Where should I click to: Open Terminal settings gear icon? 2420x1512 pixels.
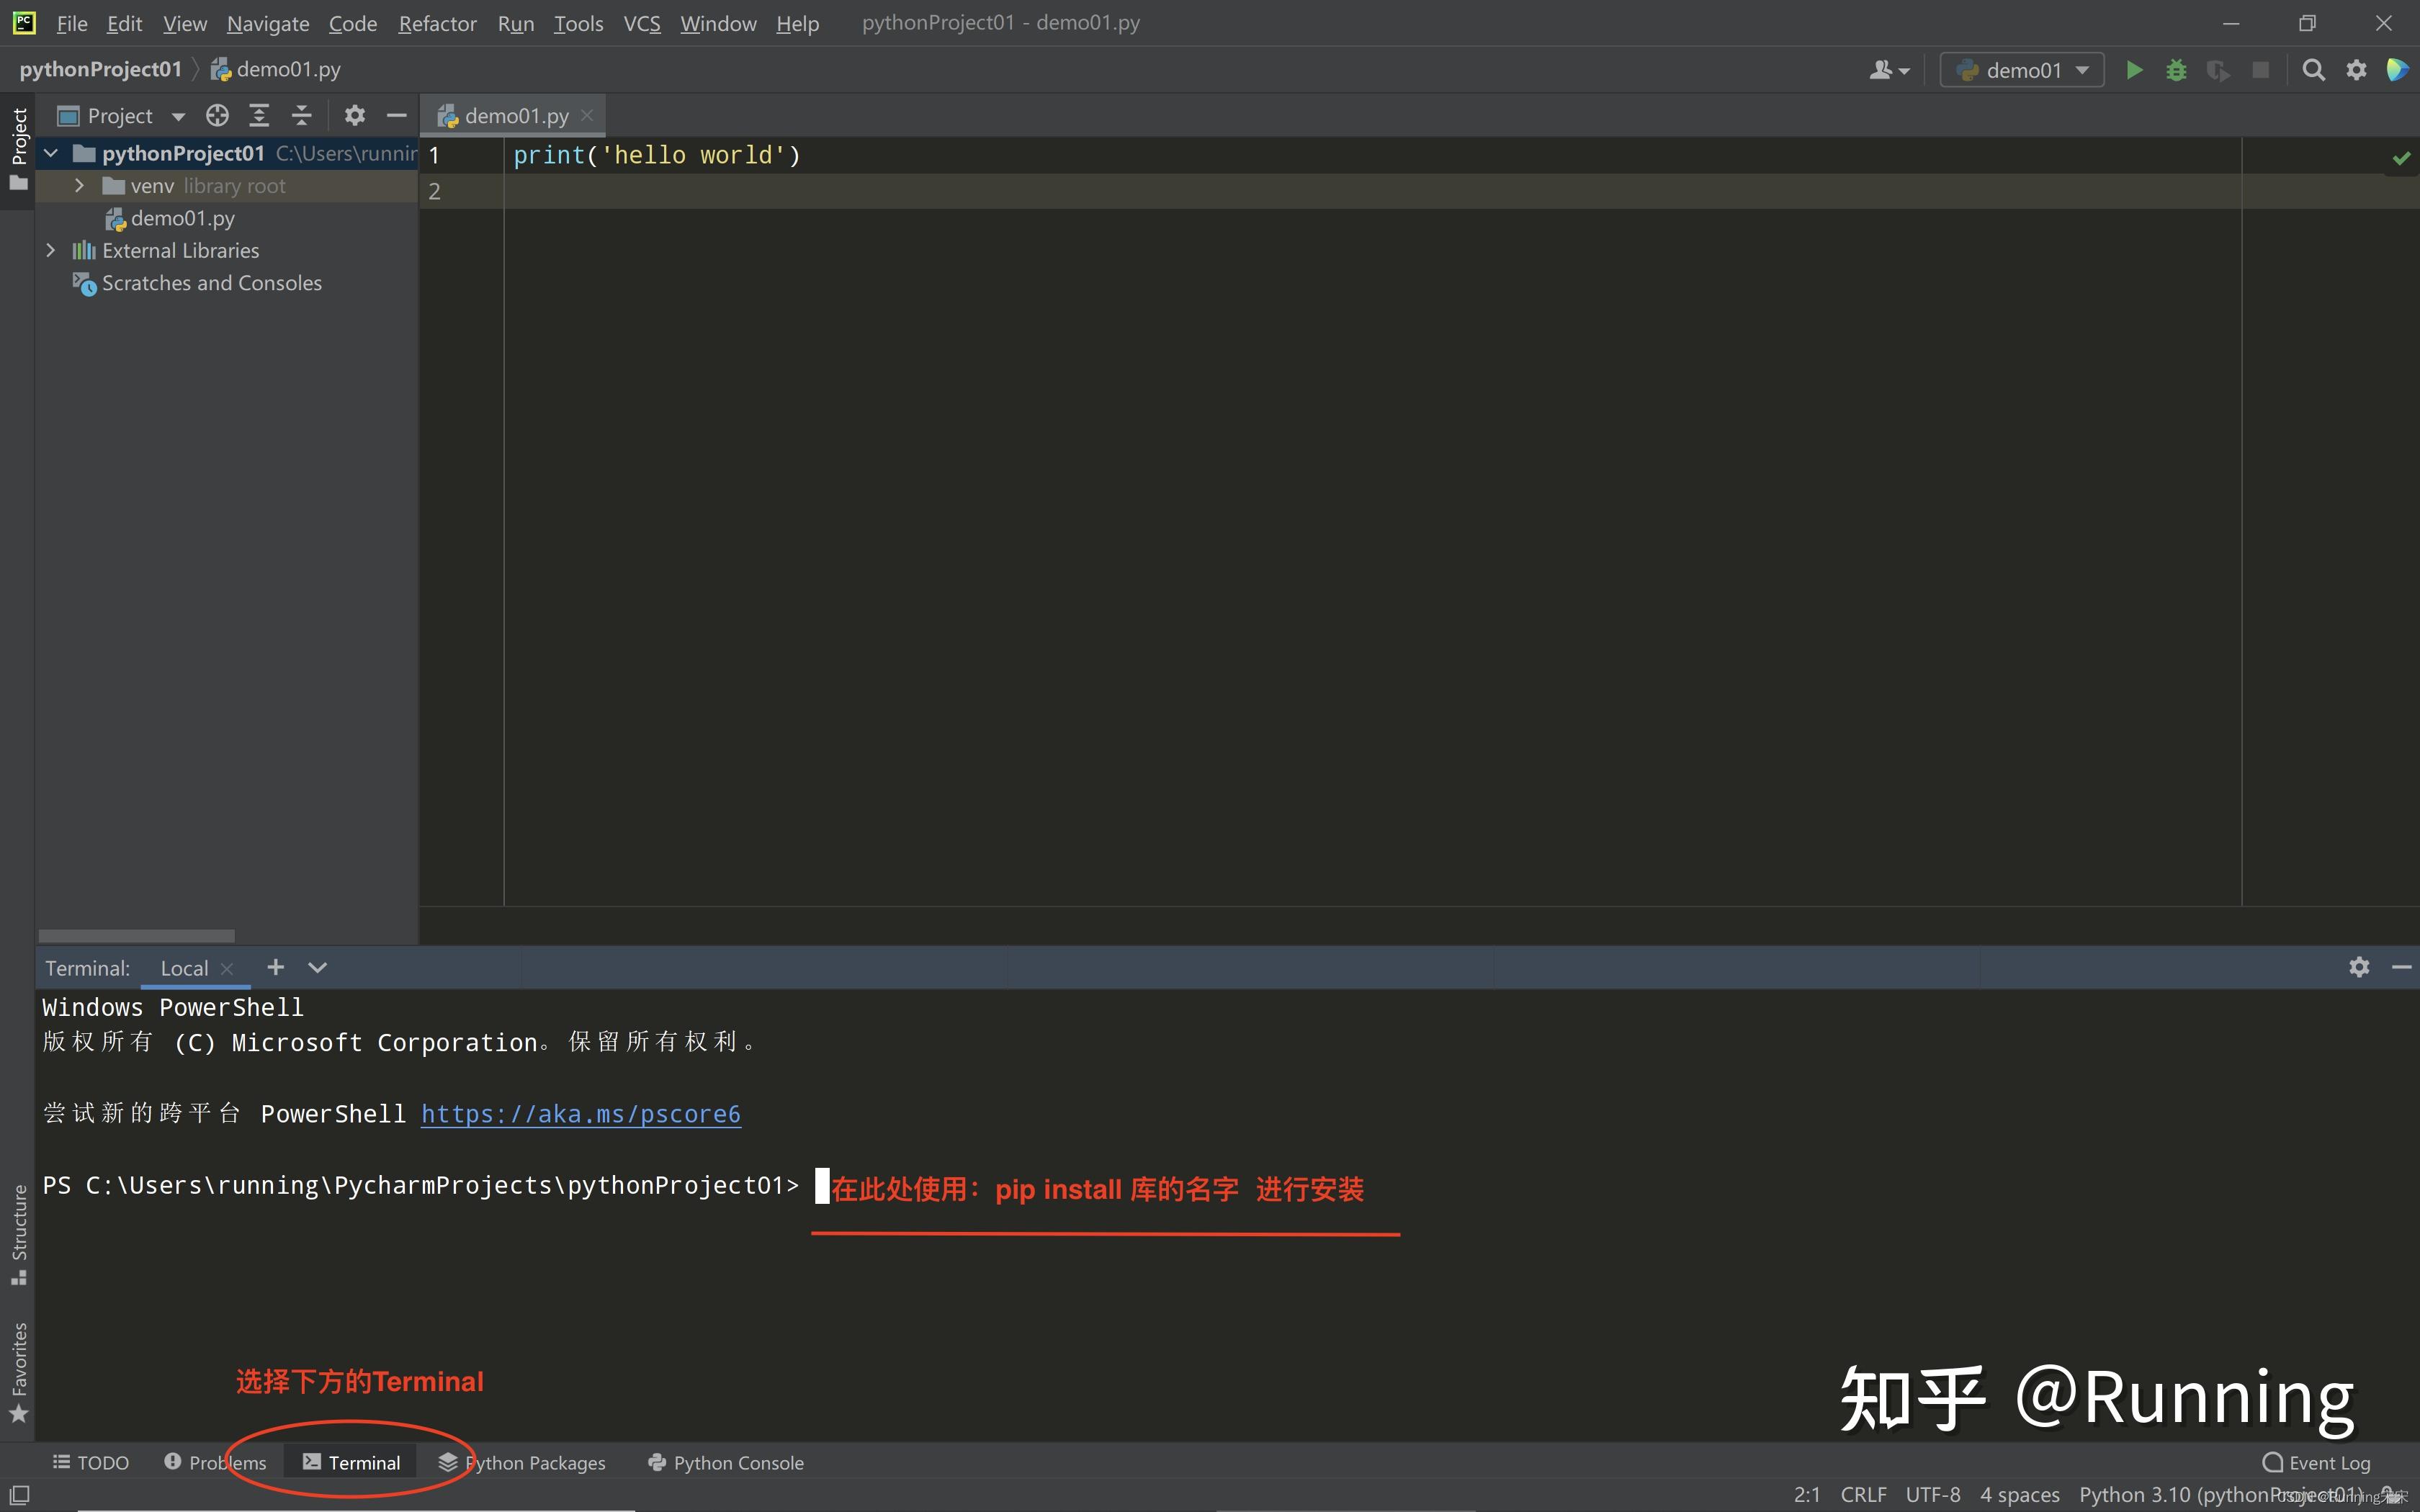click(x=2359, y=967)
